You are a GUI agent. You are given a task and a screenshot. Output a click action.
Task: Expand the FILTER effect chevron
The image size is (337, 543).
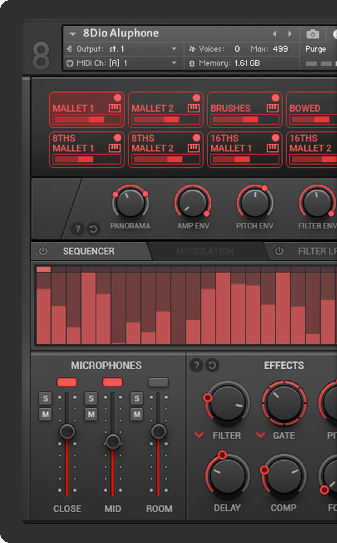(x=199, y=435)
